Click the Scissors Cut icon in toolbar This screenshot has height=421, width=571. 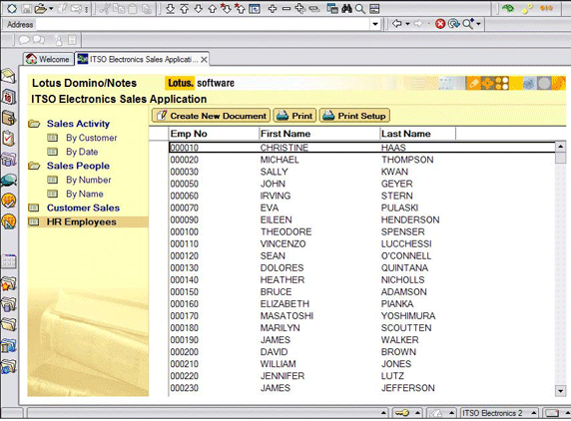[x=105, y=8]
